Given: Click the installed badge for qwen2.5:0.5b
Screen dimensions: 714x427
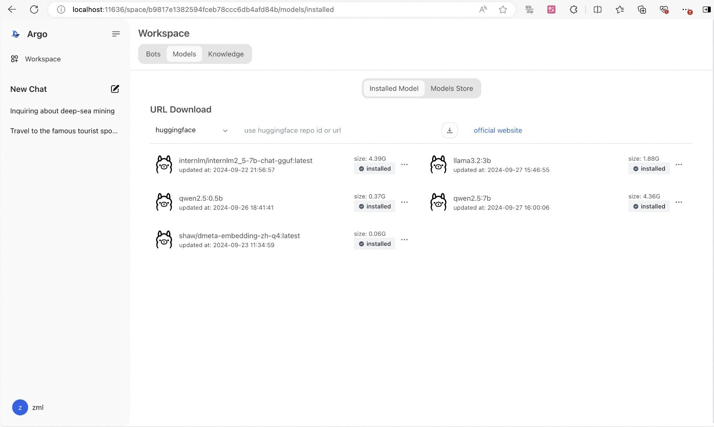Looking at the screenshot, I should tap(374, 206).
